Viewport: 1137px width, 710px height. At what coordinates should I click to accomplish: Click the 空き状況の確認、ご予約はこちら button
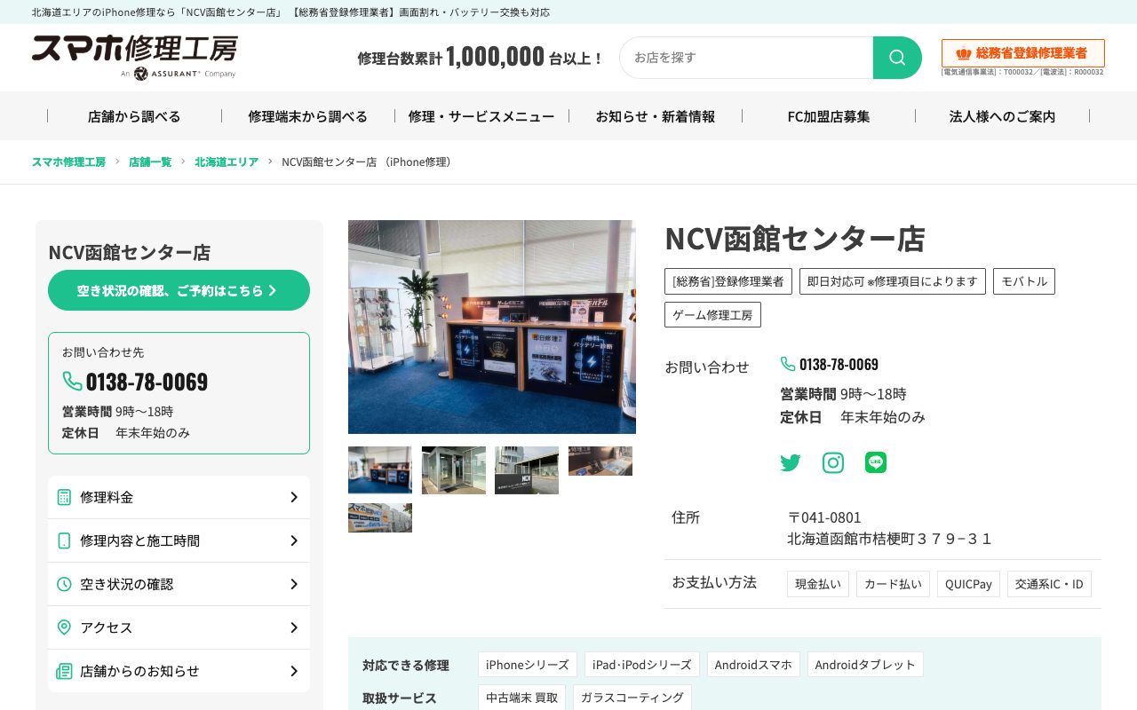179,290
